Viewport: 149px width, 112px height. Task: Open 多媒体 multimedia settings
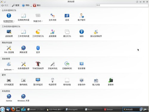click(x=111, y=82)
